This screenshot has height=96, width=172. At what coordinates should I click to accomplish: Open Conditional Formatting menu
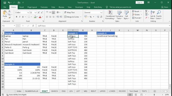(110, 15)
